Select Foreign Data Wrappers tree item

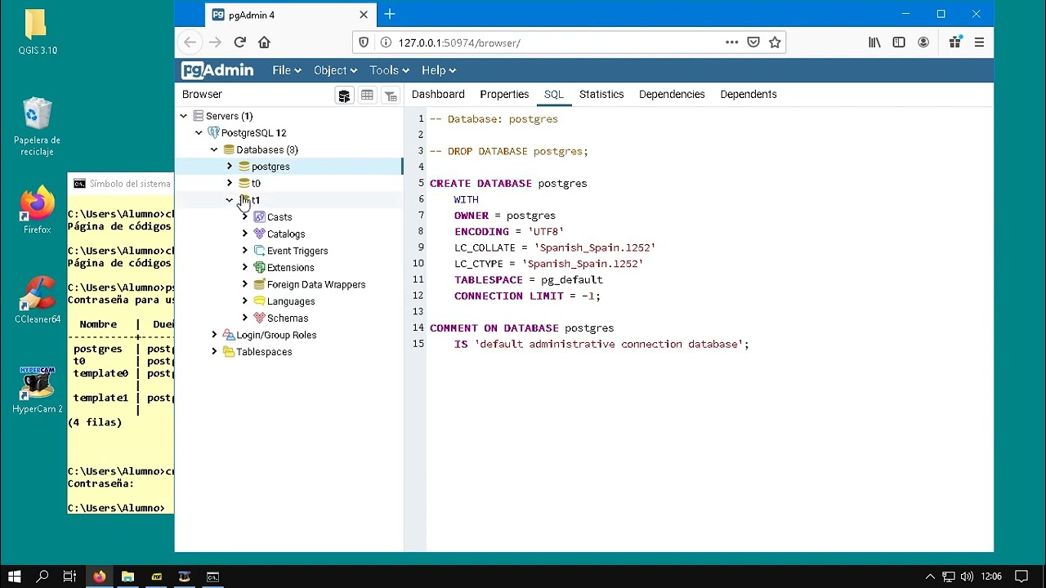click(x=315, y=284)
